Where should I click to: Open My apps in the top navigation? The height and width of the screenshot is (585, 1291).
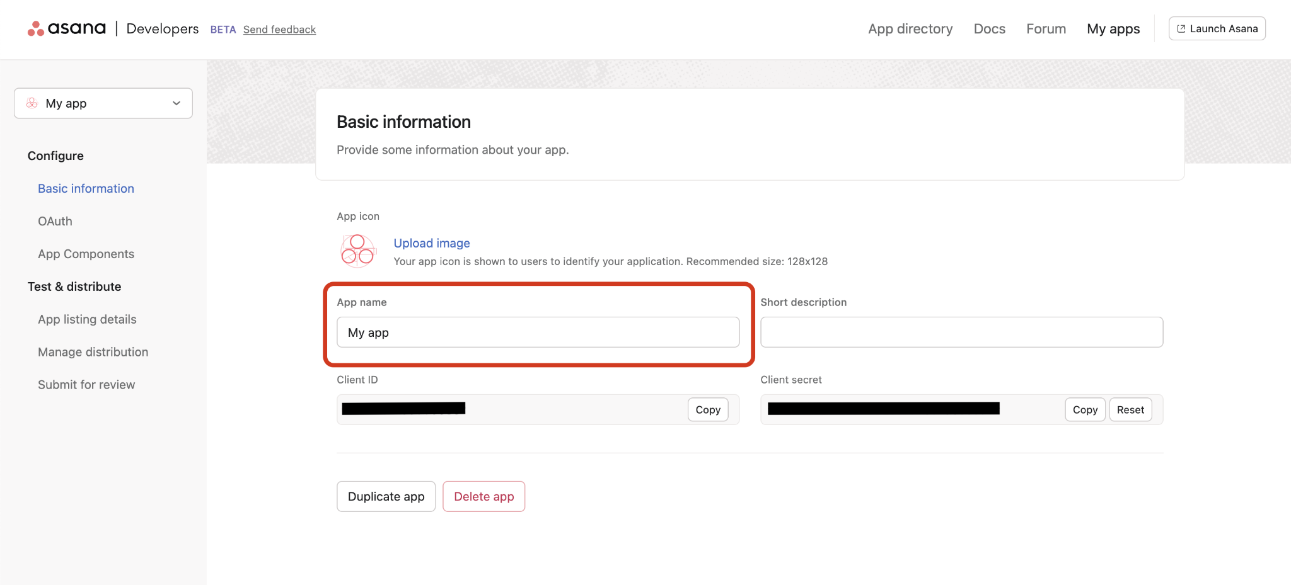(x=1113, y=29)
